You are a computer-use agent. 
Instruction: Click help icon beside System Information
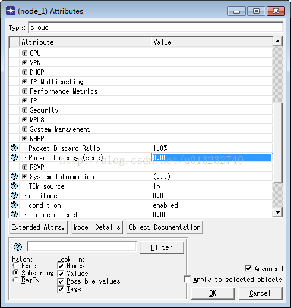coord(14,176)
